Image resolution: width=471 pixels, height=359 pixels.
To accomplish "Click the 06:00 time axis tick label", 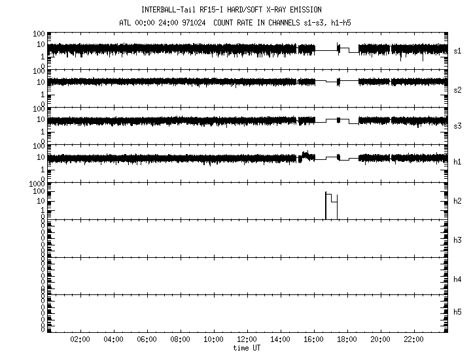I will click(x=147, y=339).
